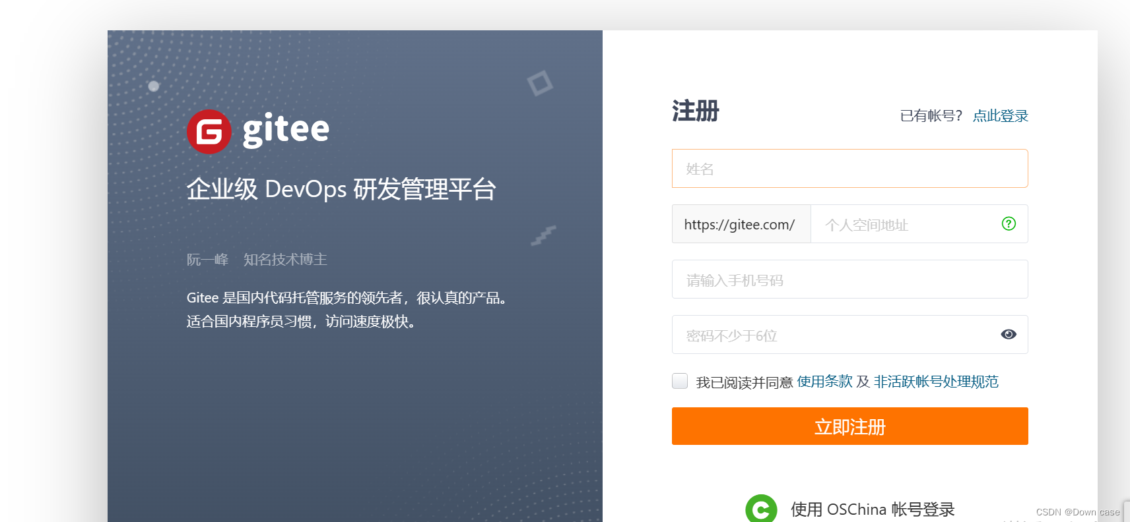Open the 使用条款 terms link
Screen dimensions: 1130x522
(x=825, y=382)
